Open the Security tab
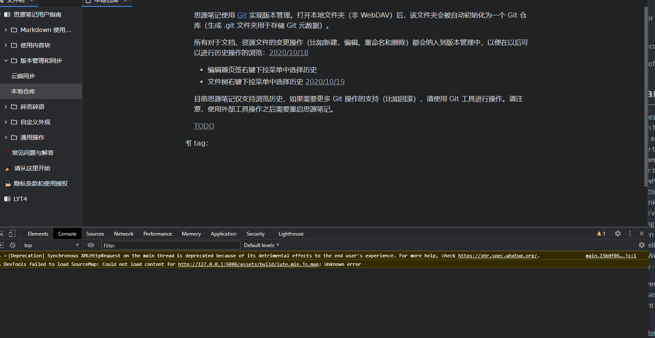 (x=255, y=234)
